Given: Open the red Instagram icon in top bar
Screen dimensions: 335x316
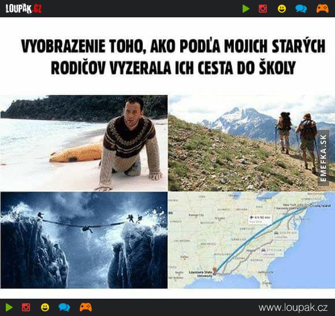Looking at the screenshot, I should tap(263, 9).
